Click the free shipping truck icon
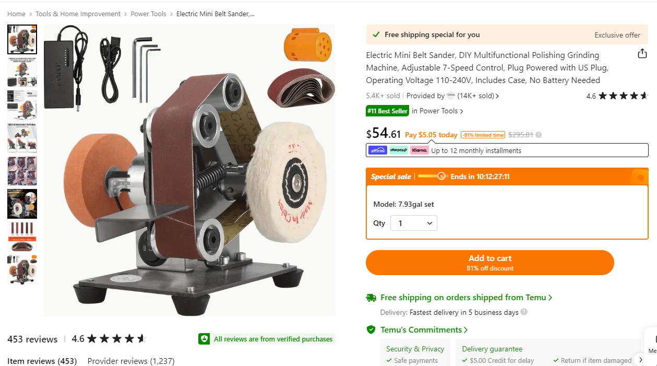This screenshot has height=366, width=657. coord(371,298)
